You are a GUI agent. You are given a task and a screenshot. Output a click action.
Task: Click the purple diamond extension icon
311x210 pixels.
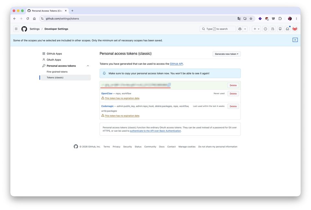click(260, 19)
